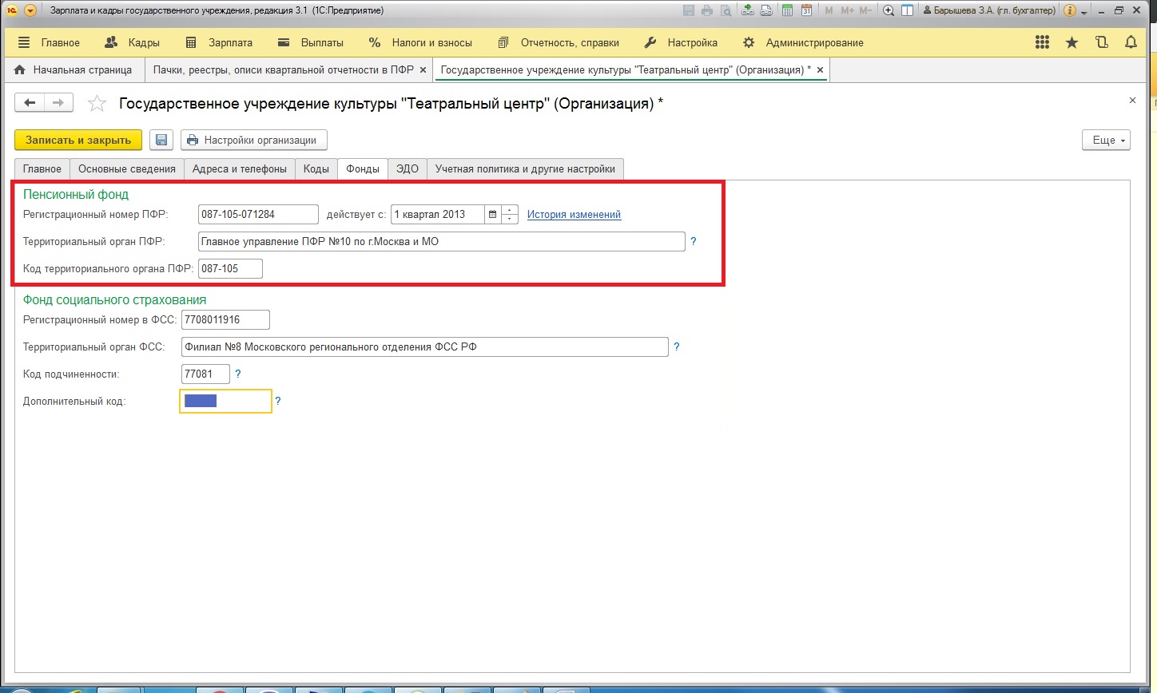Open the info dropdown arrow next to username
Image resolution: width=1157 pixels, height=693 pixels.
[1084, 11]
